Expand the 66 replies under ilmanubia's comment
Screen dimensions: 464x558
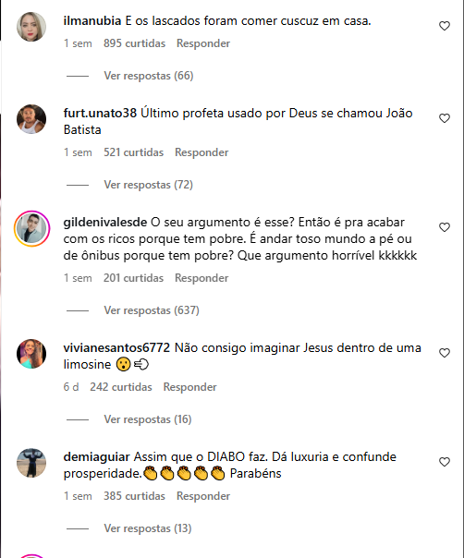point(149,76)
